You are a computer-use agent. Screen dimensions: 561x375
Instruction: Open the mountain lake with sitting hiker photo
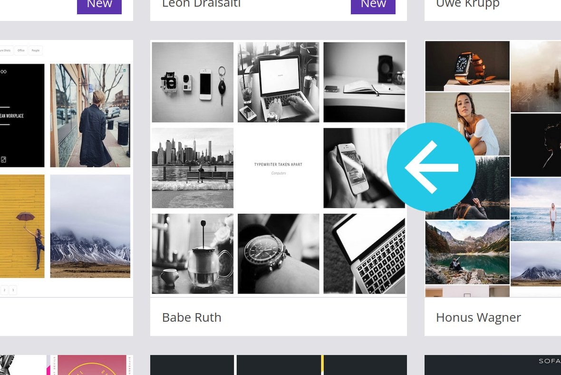(467, 252)
